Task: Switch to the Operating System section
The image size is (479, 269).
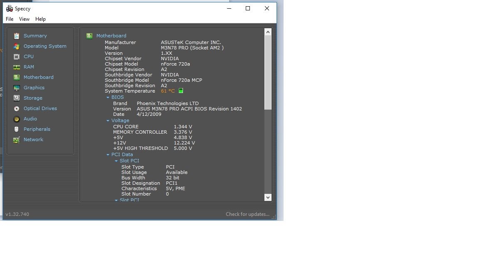Action: pos(45,46)
